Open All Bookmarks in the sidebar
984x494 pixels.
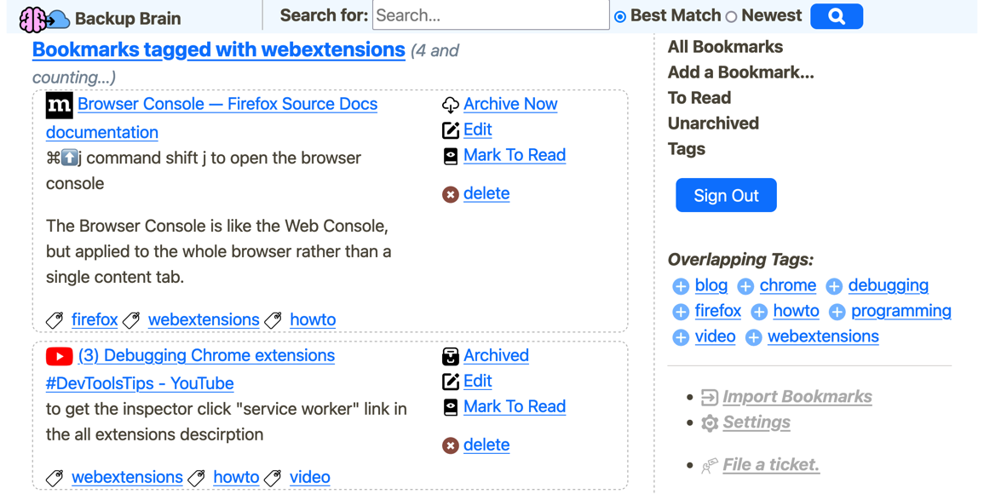click(x=725, y=47)
